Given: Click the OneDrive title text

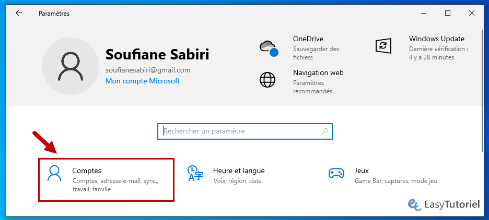Looking at the screenshot, I should click(308, 39).
